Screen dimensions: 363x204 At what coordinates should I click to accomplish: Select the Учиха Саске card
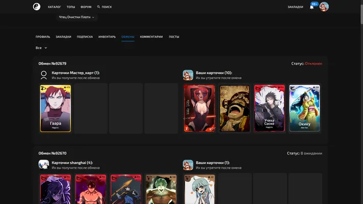point(270,108)
